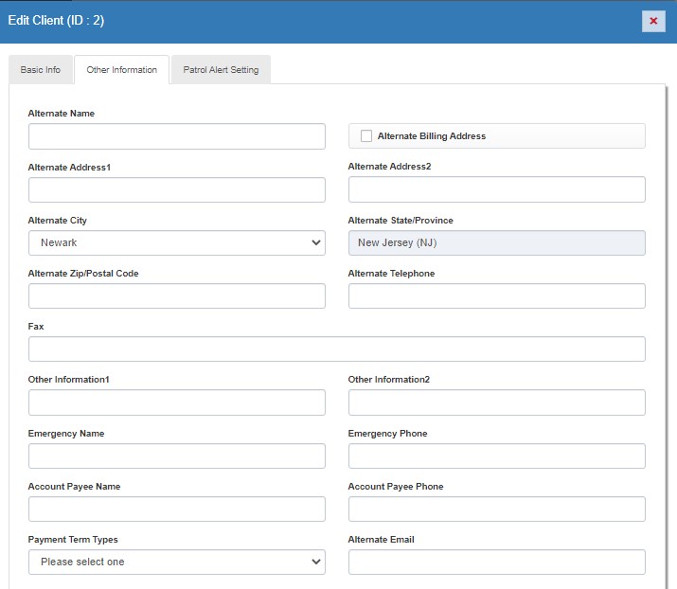
Task: Click the Alternate Telephone input
Action: tap(496, 296)
